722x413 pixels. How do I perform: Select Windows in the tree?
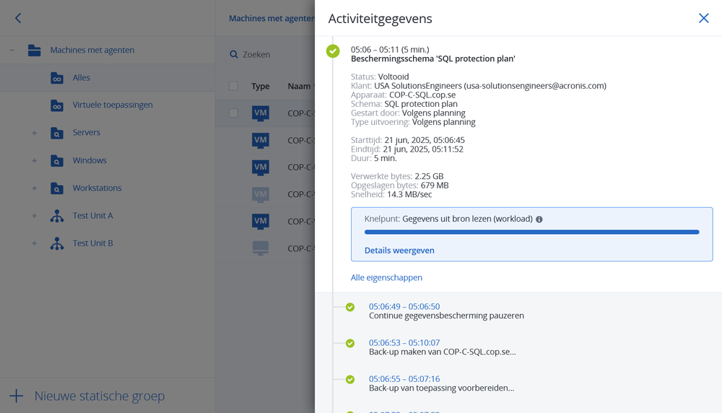coord(90,161)
